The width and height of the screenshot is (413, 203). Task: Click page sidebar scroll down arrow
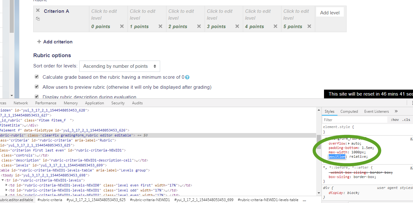click(12, 96)
